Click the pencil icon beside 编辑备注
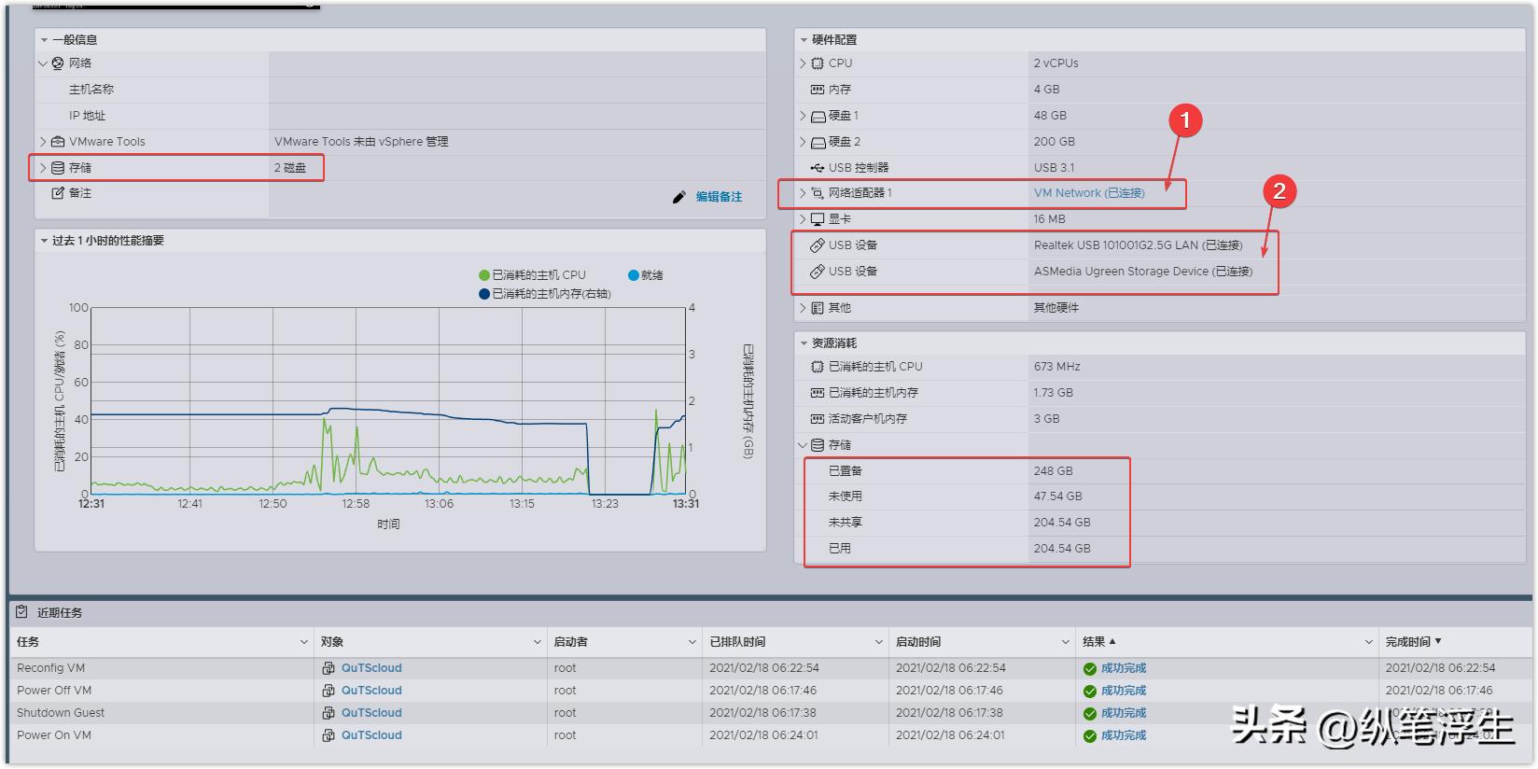1538x769 pixels. click(679, 197)
